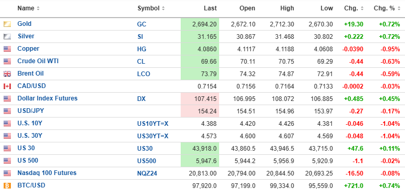Click the silver bar icon beside Silver
405x189 pixels.
tap(7, 37)
